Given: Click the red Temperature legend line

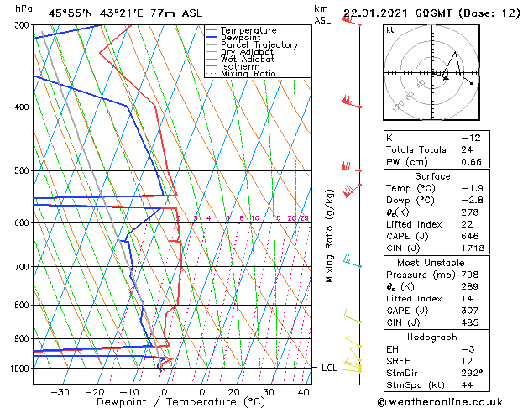Looking at the screenshot, I should click(212, 30).
